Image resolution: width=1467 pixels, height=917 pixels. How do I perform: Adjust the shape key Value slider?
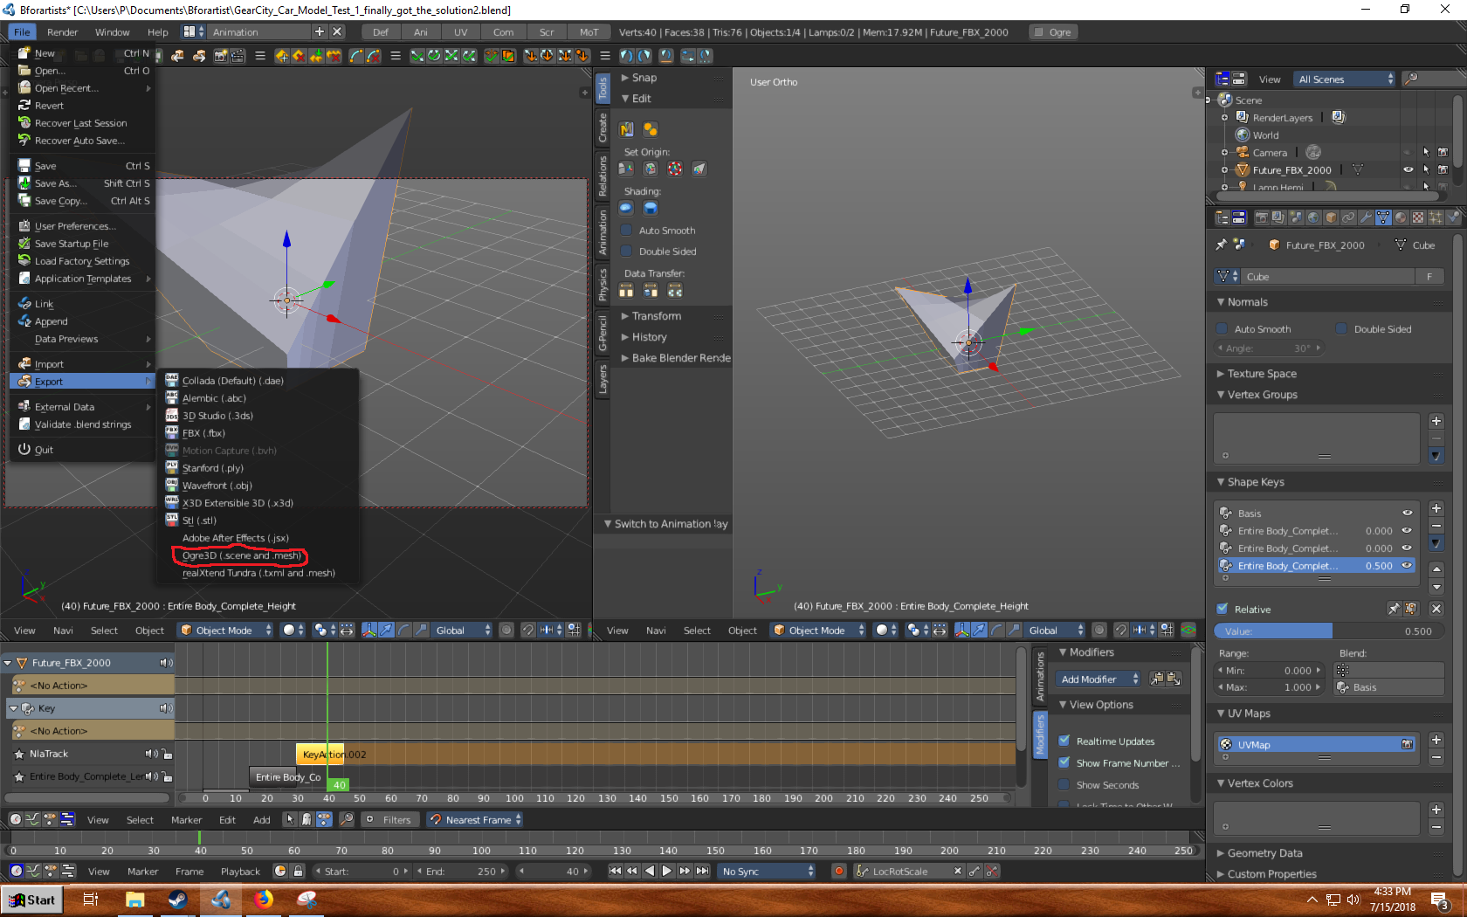1327,631
